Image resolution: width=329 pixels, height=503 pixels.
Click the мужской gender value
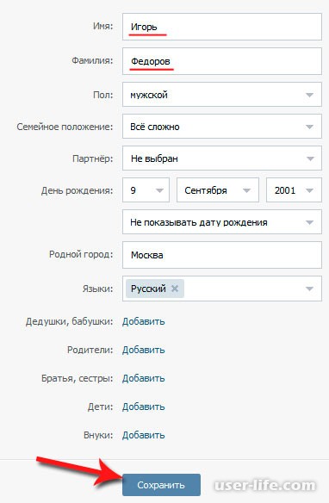tap(149, 95)
